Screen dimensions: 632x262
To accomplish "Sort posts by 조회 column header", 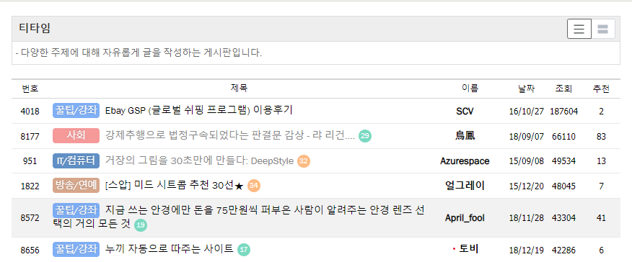I will 563,89.
